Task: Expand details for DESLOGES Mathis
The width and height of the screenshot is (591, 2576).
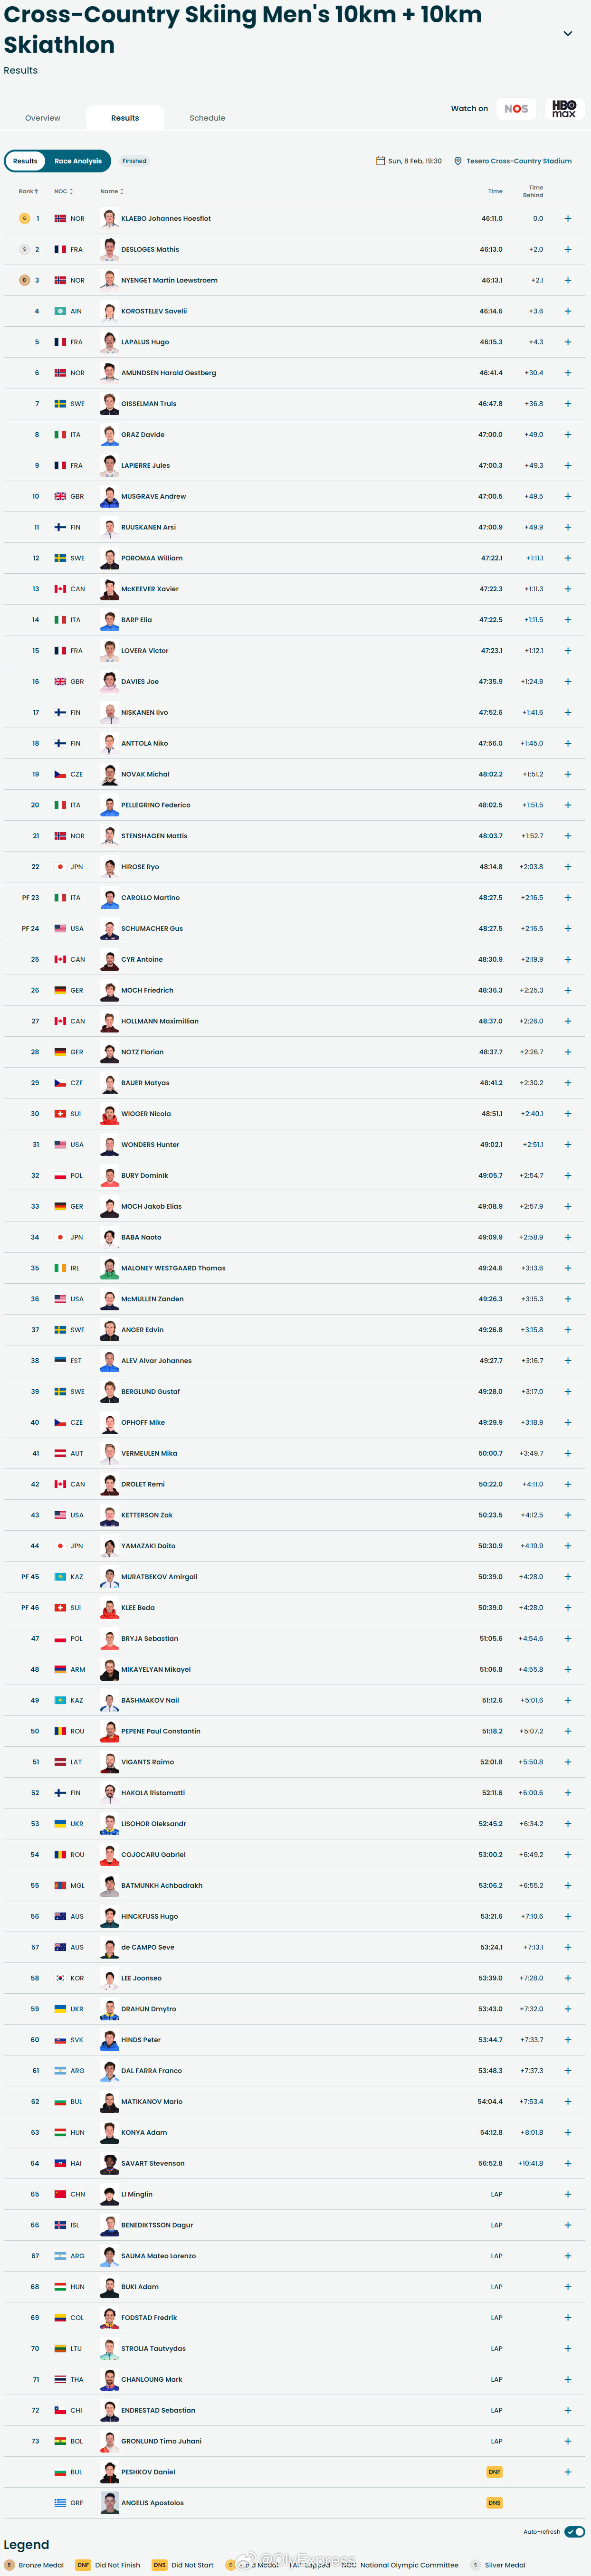Action: 568,249
